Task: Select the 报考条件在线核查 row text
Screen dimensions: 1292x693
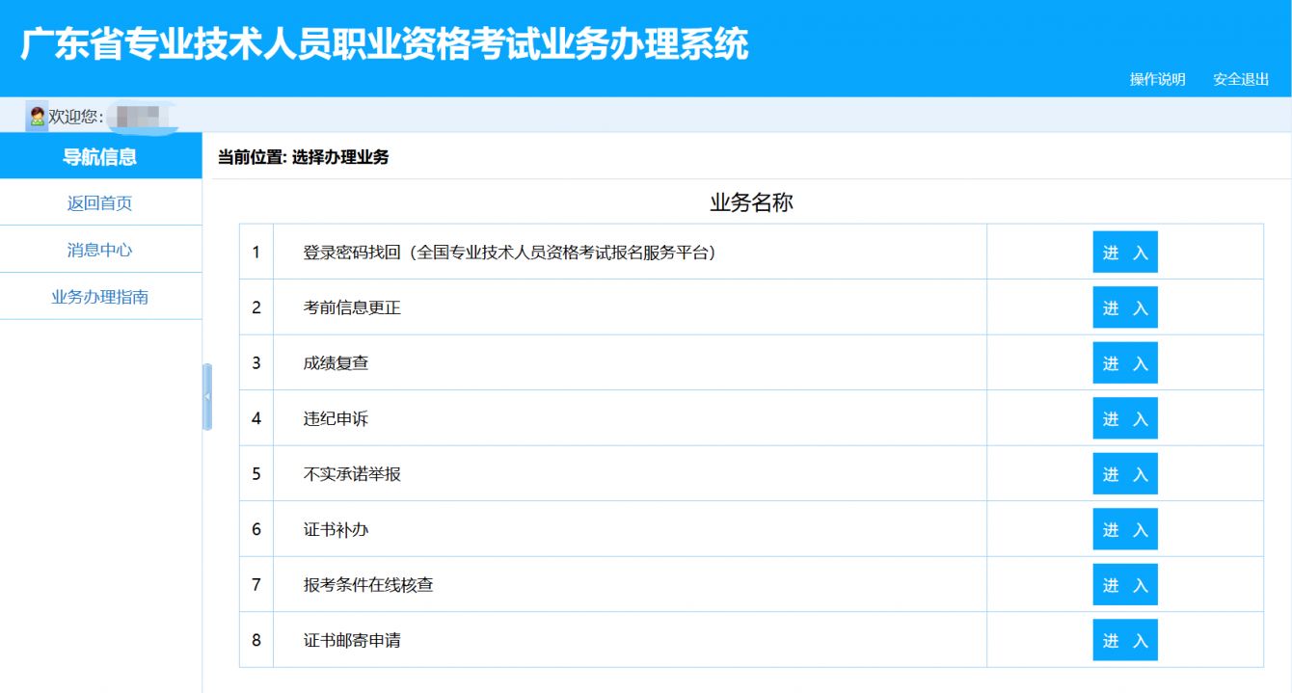Action: (x=368, y=585)
